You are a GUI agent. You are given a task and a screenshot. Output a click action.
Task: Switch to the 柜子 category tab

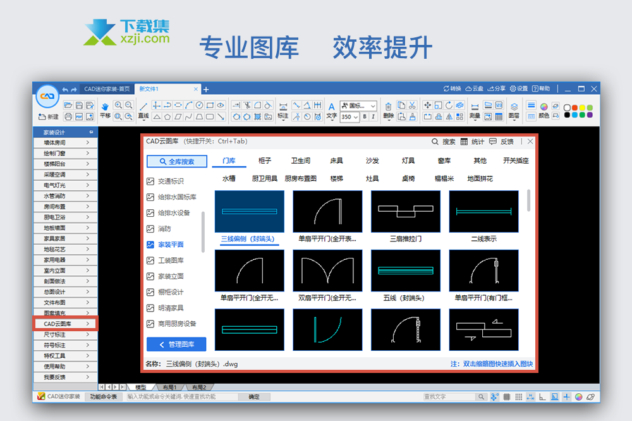(265, 161)
